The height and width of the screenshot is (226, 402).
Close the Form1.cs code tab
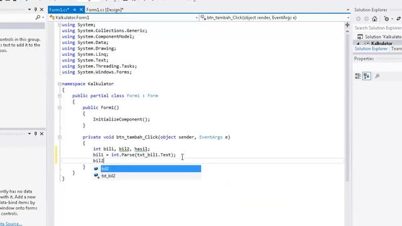click(81, 9)
